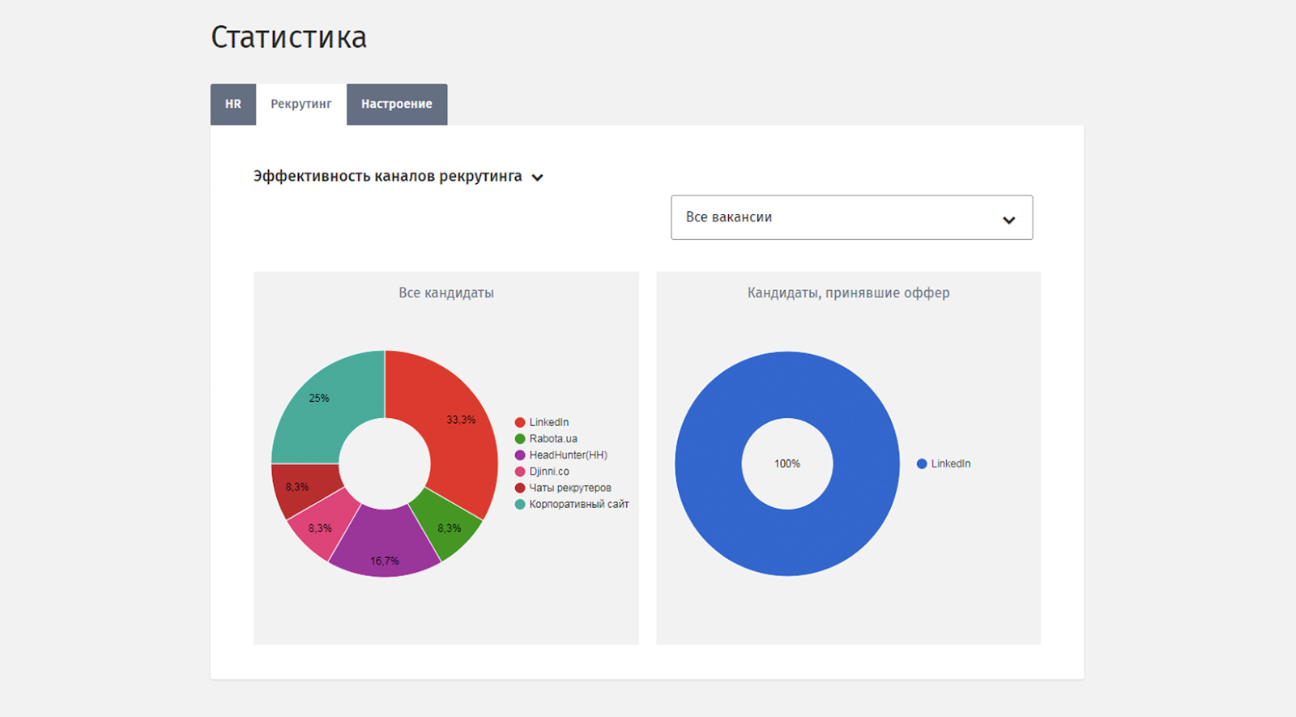Select HeadHunter(HH) legend label
This screenshot has width=1296, height=717.
click(x=568, y=455)
